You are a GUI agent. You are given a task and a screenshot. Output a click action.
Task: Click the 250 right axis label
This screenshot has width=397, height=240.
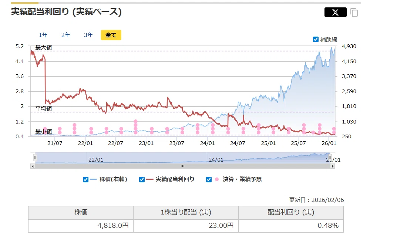347,136
